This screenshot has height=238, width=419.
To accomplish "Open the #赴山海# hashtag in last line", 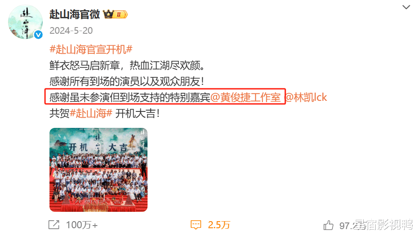I will click(91, 114).
